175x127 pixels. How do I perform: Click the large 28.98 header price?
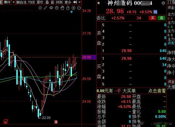tap(115, 11)
